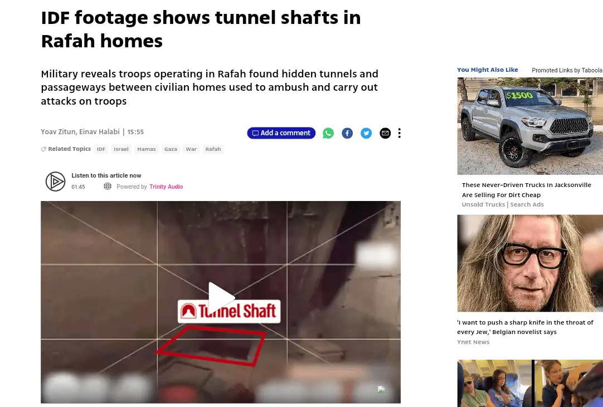The image size is (603, 407).
Task: Open the silver truck ad thumbnail
Action: [x=530, y=126]
